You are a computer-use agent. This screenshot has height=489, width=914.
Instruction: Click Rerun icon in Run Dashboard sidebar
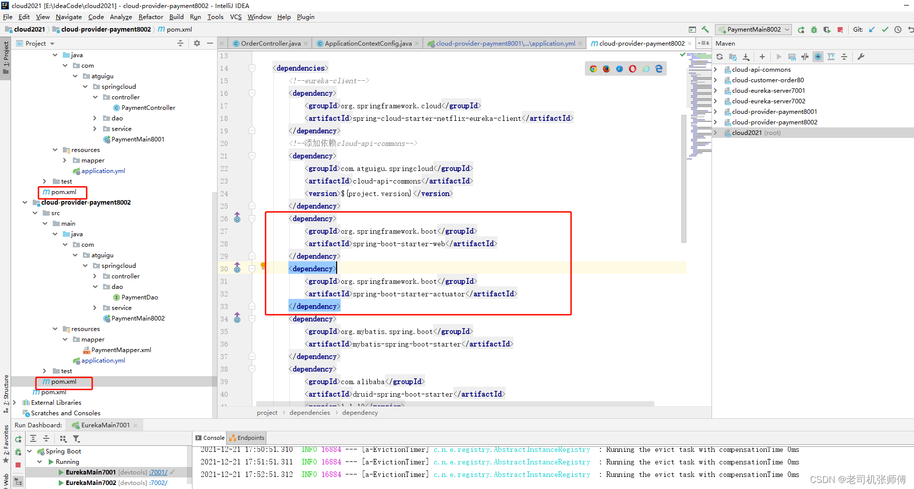(18, 439)
